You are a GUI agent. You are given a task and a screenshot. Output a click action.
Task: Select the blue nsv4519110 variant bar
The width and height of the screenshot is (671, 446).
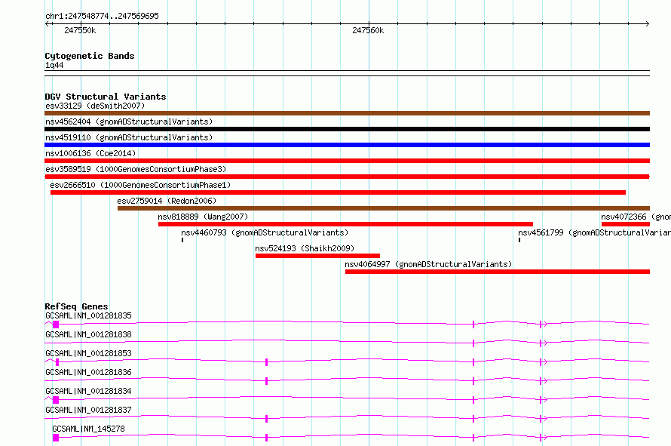point(347,145)
